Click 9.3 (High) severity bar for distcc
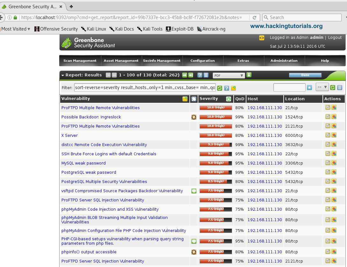The height and width of the screenshot is (267, 347). tap(216, 145)
